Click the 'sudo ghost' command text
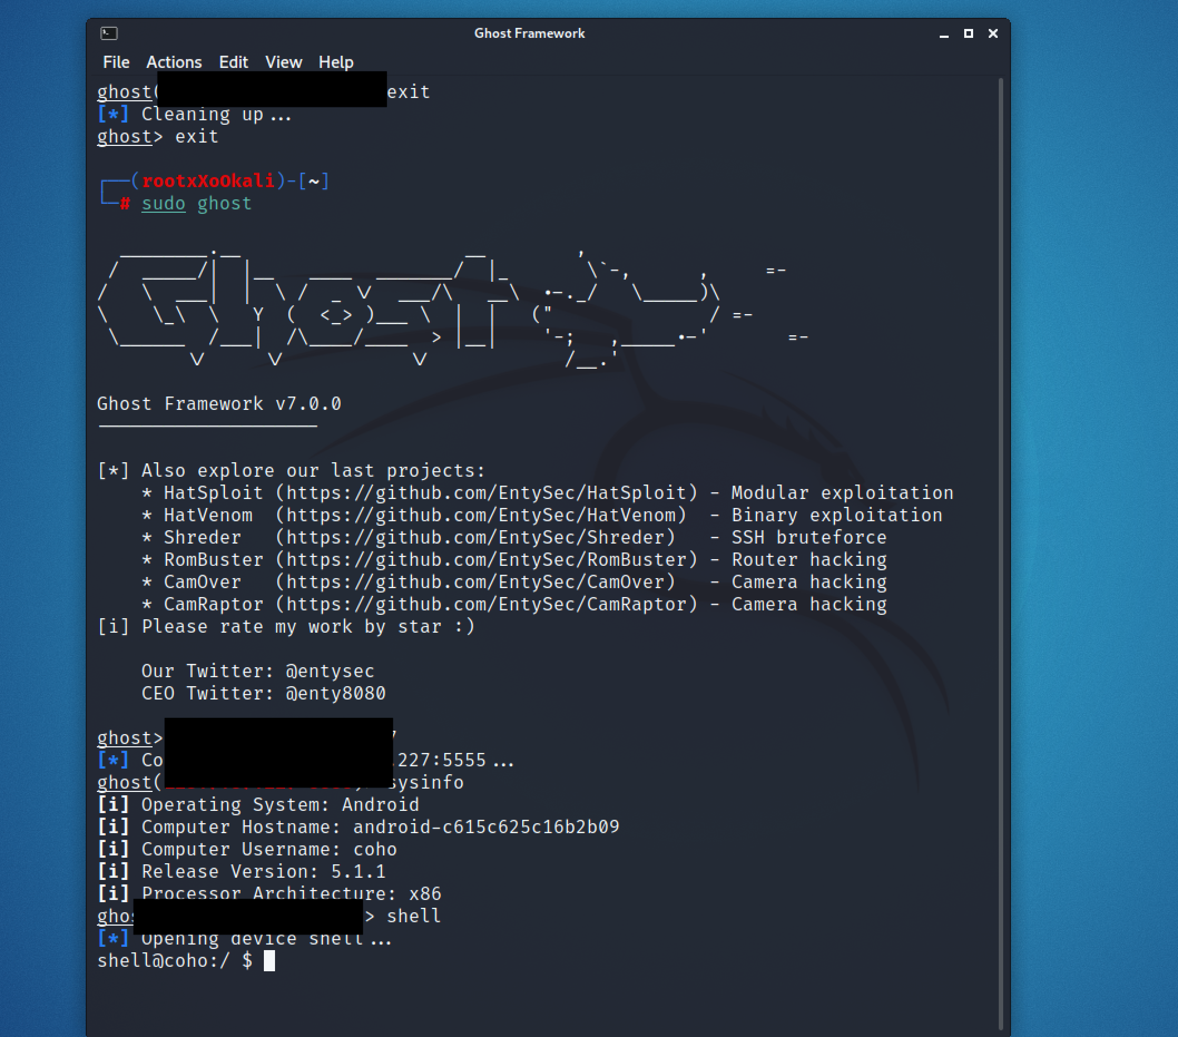Image resolution: width=1178 pixels, height=1037 pixels. point(196,203)
